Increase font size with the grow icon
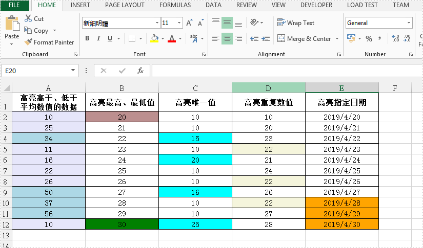 189,23
